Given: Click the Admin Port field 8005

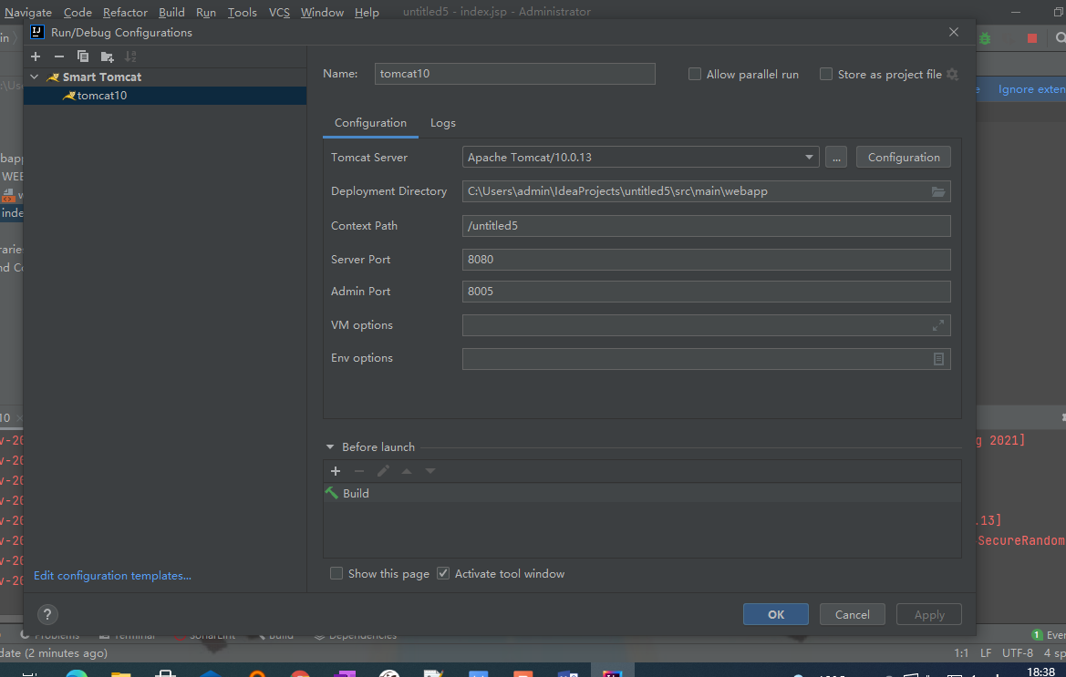Looking at the screenshot, I should tap(707, 292).
